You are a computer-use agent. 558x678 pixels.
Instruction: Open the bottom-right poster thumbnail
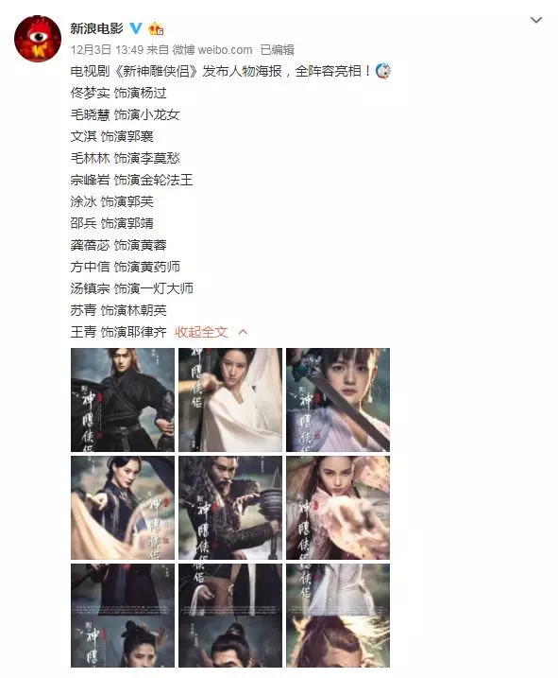[x=338, y=616]
